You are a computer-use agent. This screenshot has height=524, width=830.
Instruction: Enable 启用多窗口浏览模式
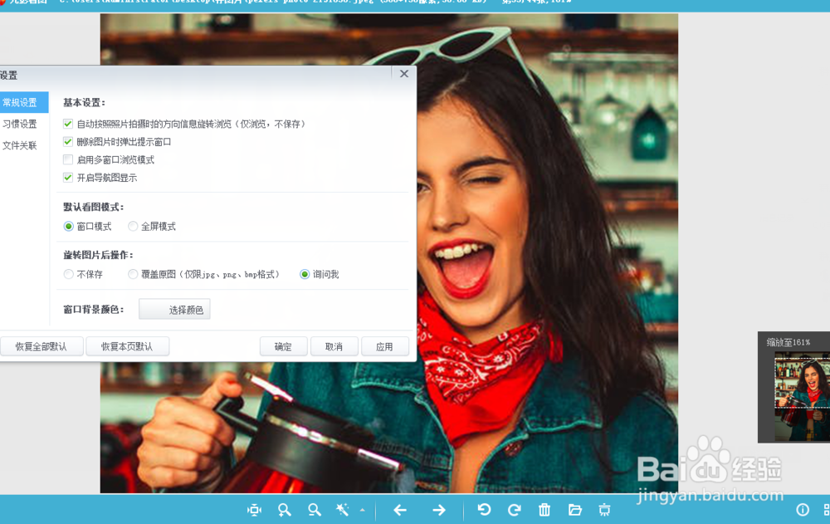[68, 159]
